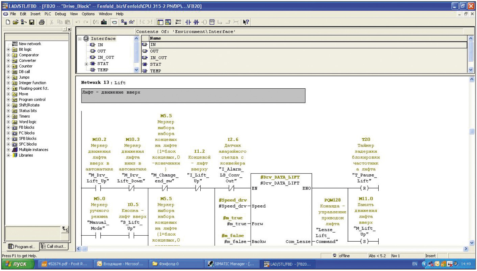Expand the FB blocks folder
The image size is (477, 271).
pos(8,127)
